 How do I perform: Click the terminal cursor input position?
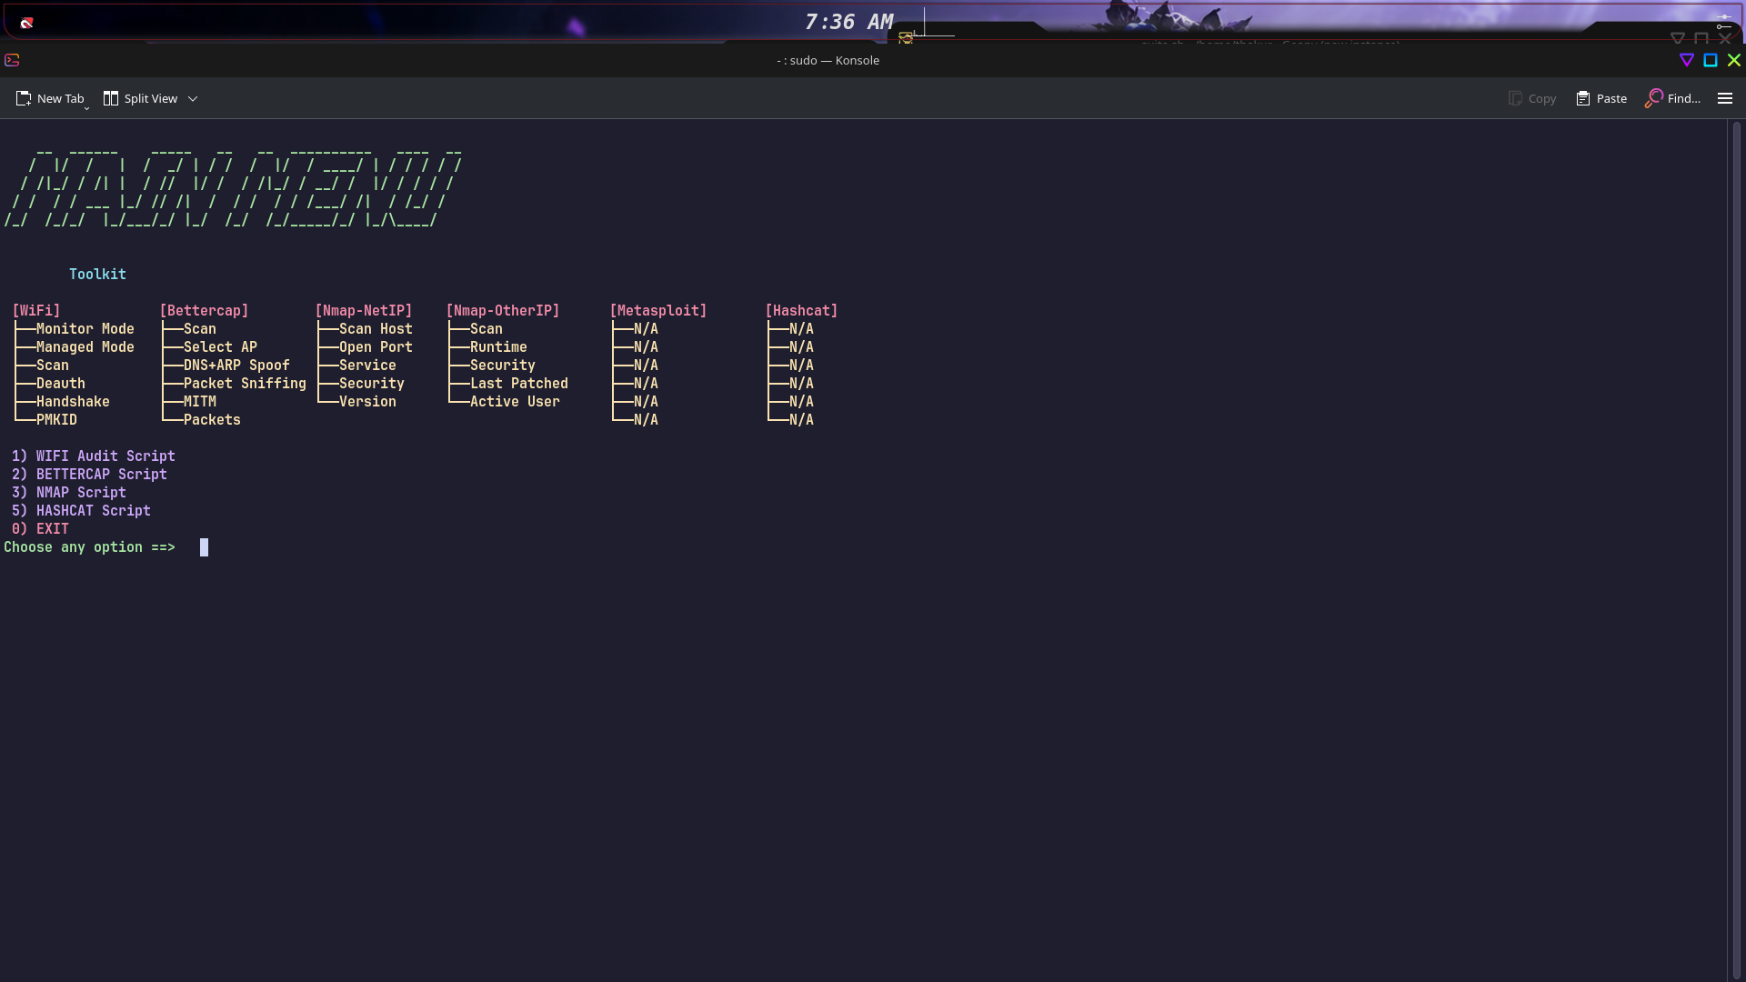click(204, 546)
